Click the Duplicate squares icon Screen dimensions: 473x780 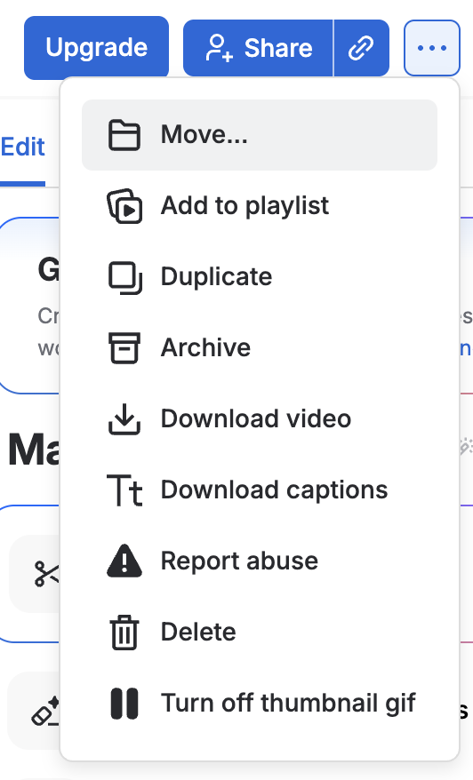(x=125, y=277)
